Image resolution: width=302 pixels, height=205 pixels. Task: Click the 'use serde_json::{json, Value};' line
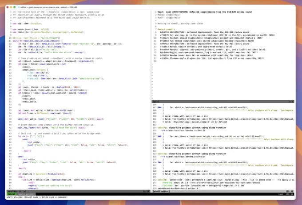31,29
